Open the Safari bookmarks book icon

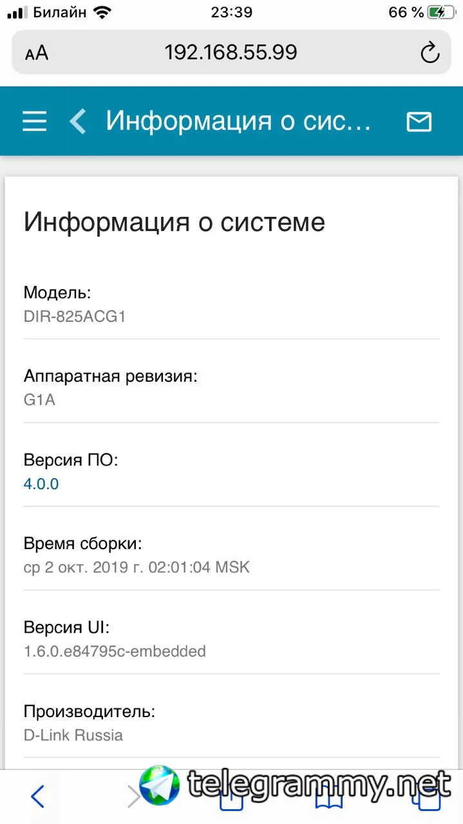[x=328, y=798]
